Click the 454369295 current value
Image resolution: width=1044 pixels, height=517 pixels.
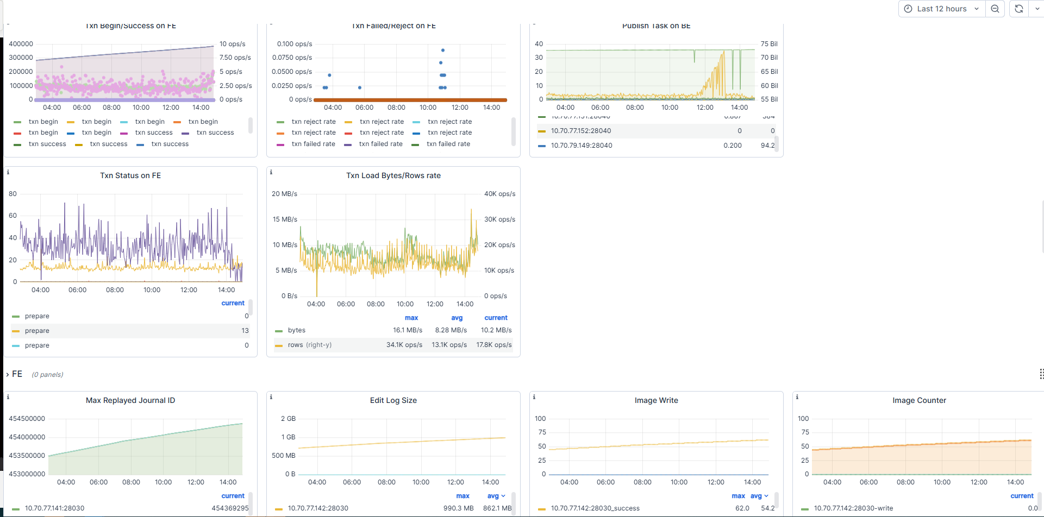230,508
